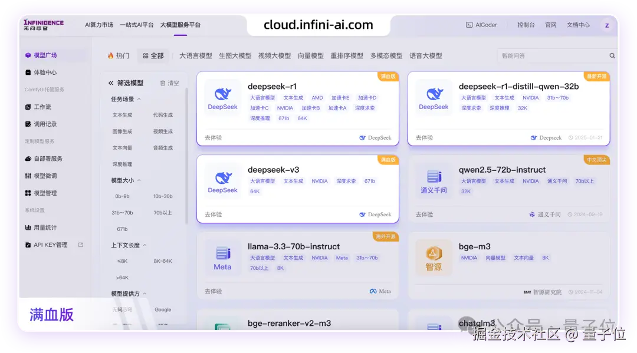Open AI算力市场 in the top navigation
The image size is (637, 353).
[x=98, y=25]
